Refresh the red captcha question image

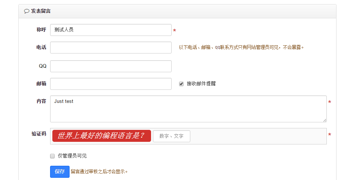pyautogui.click(x=101, y=136)
